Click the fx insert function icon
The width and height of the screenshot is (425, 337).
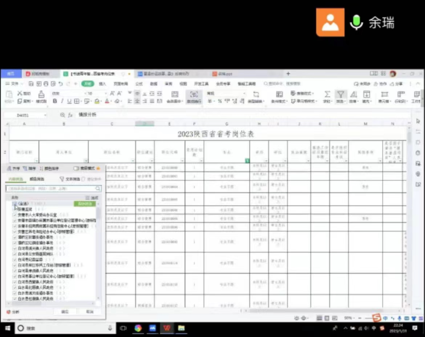(70, 115)
